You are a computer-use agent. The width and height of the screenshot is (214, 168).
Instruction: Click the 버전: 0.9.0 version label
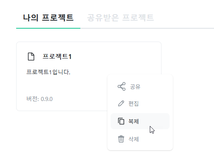tap(40, 99)
